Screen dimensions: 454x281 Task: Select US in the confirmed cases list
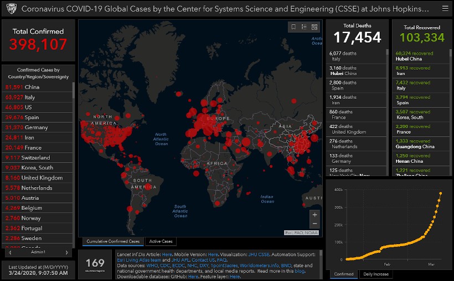coord(37,107)
